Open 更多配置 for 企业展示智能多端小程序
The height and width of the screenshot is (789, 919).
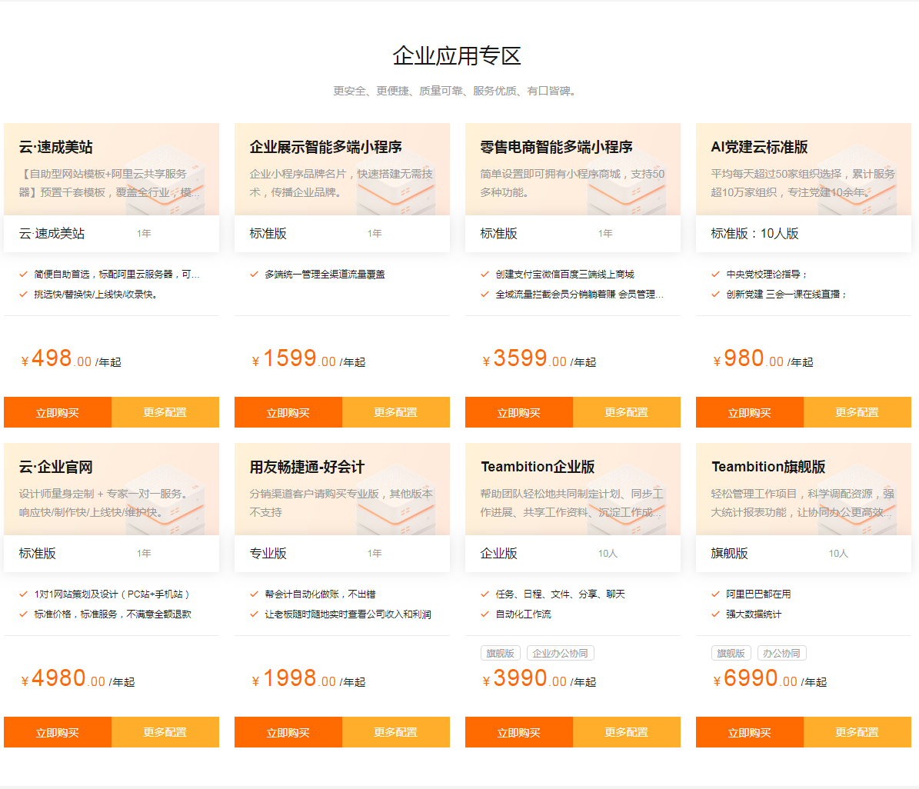pyautogui.click(x=396, y=412)
